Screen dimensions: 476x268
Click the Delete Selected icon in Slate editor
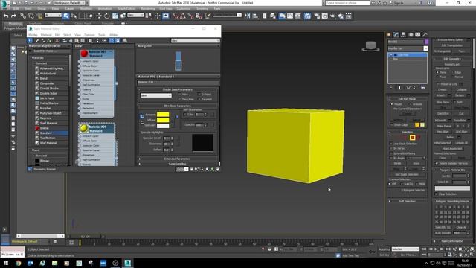pyautogui.click(x=57, y=40)
